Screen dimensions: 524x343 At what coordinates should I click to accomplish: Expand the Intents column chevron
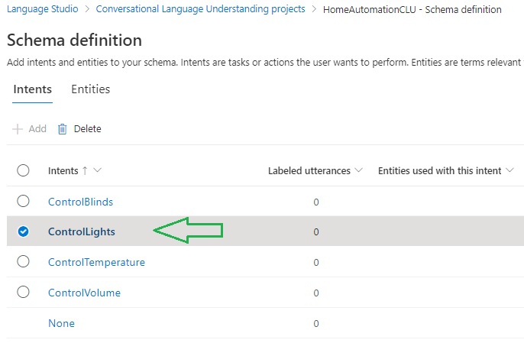click(98, 171)
